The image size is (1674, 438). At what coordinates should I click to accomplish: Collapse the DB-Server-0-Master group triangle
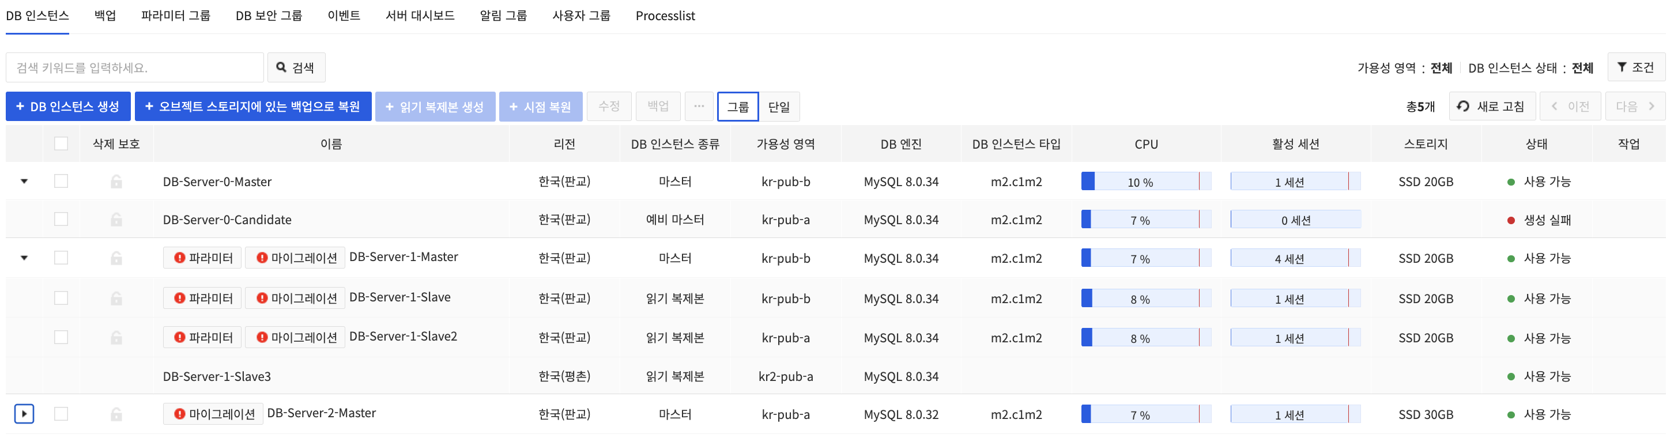pyautogui.click(x=24, y=182)
